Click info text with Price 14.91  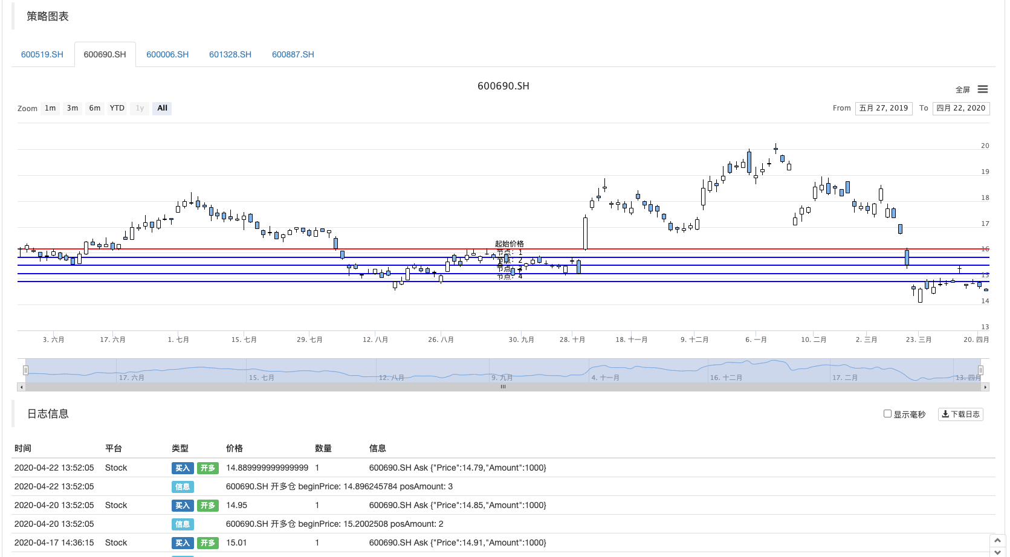tap(458, 543)
